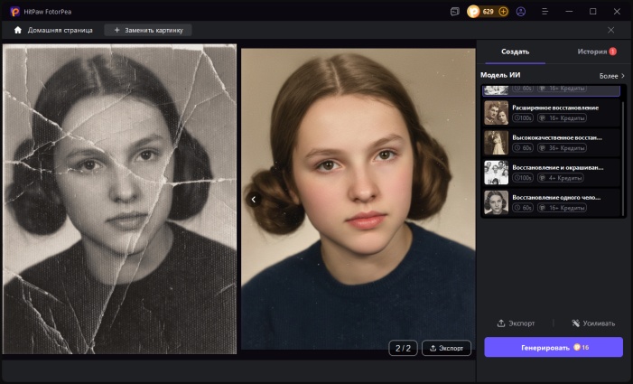This screenshot has width=633, height=384.
Task: Open the home page via house icon
Action: pos(18,30)
